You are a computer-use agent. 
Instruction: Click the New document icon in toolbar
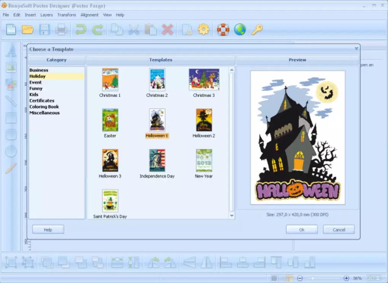coord(11,30)
